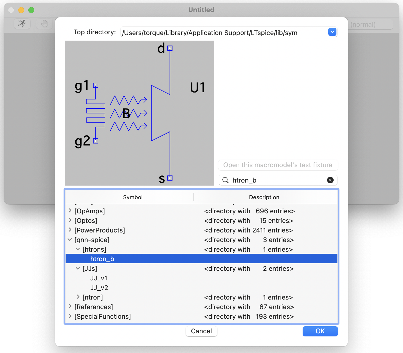Click the '15 entries' description for Optos

click(276, 221)
